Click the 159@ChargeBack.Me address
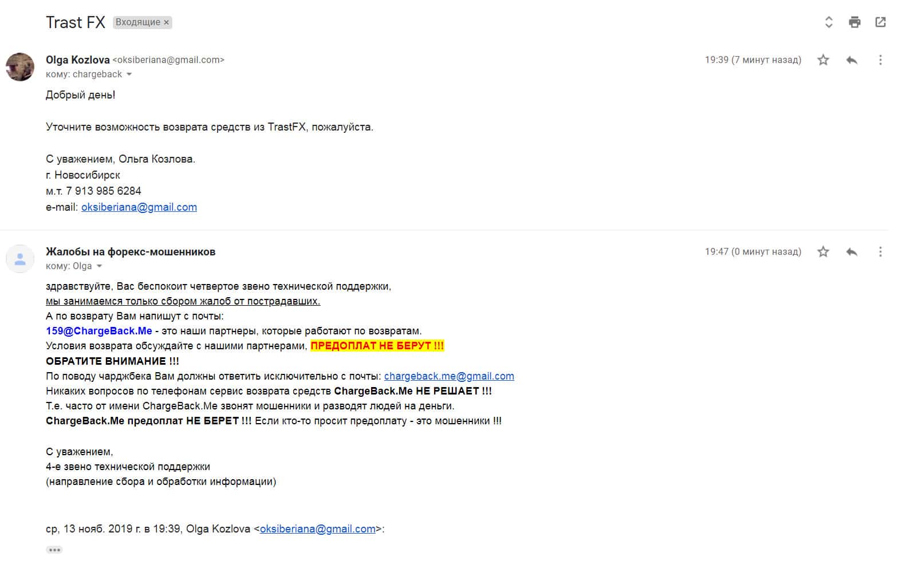Screen dimensions: 898x576 (99, 331)
